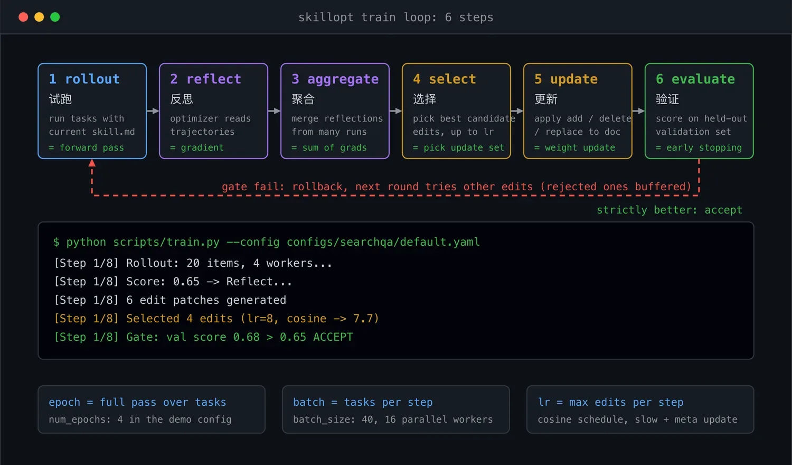The height and width of the screenshot is (465, 792).
Task: Click the 'num_epochs: 4 in the demo config' text
Action: 140,420
